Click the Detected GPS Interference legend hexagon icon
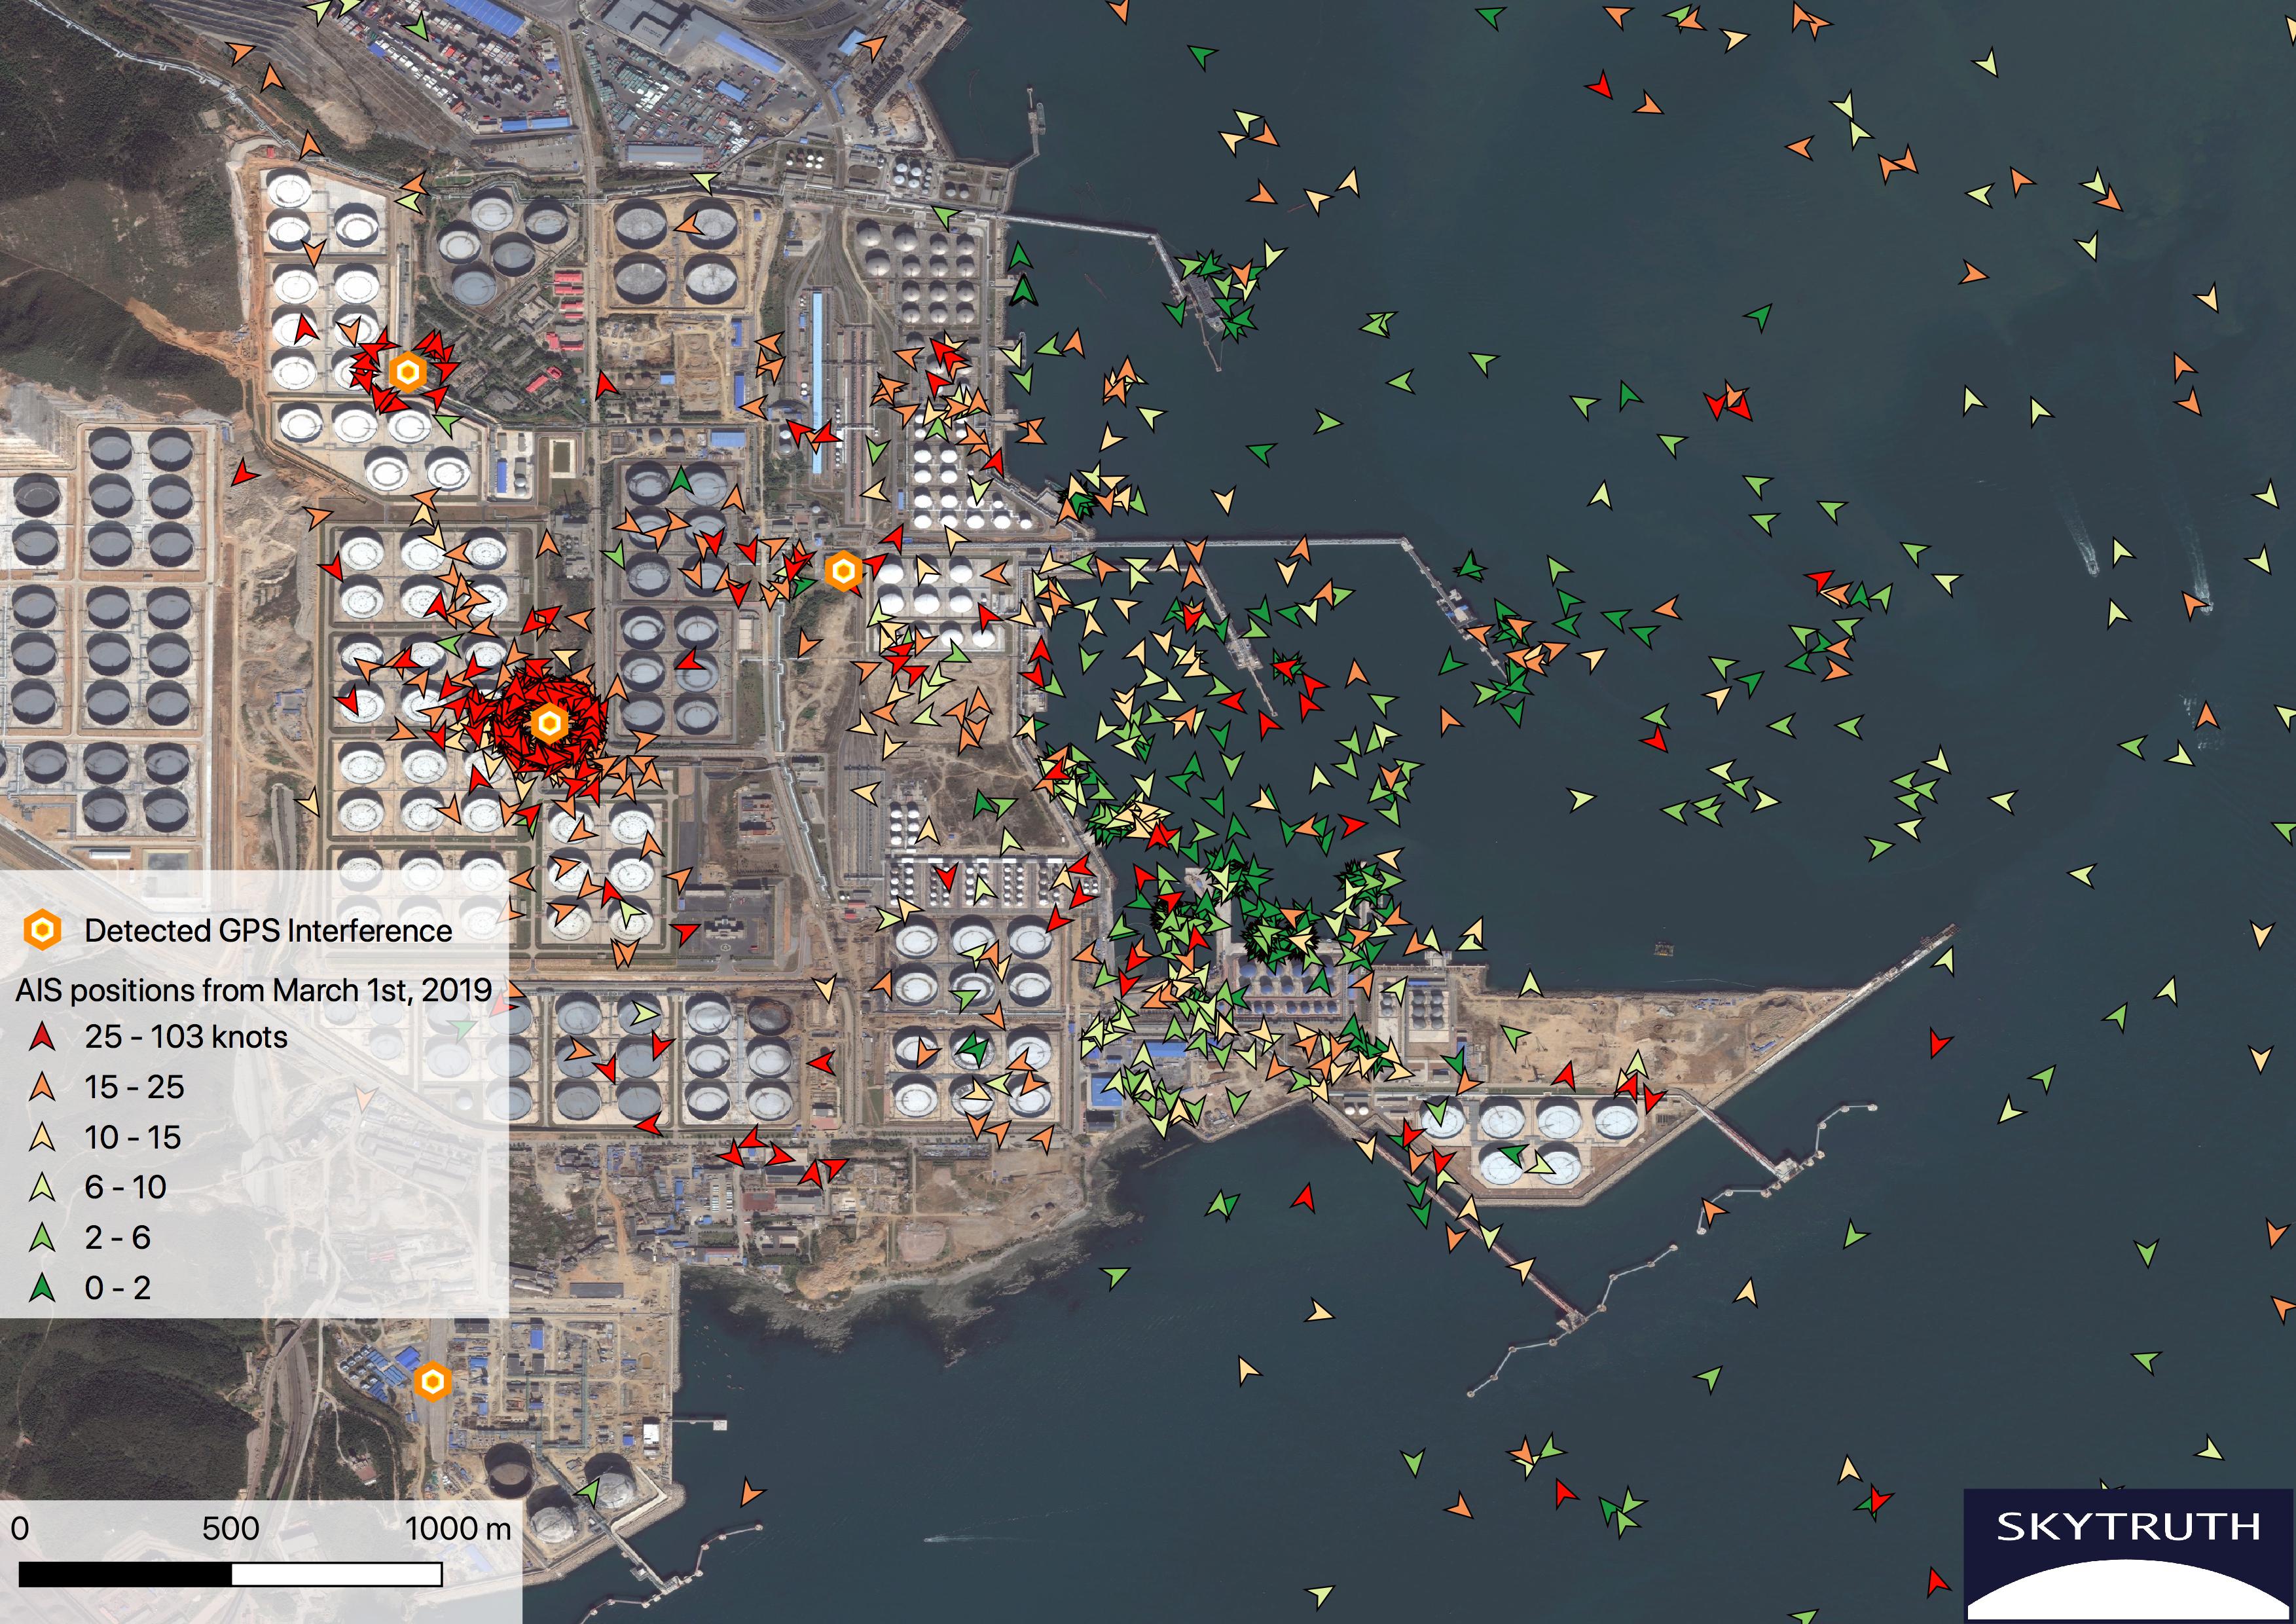Screen dimensions: 2296x1624 (42, 930)
